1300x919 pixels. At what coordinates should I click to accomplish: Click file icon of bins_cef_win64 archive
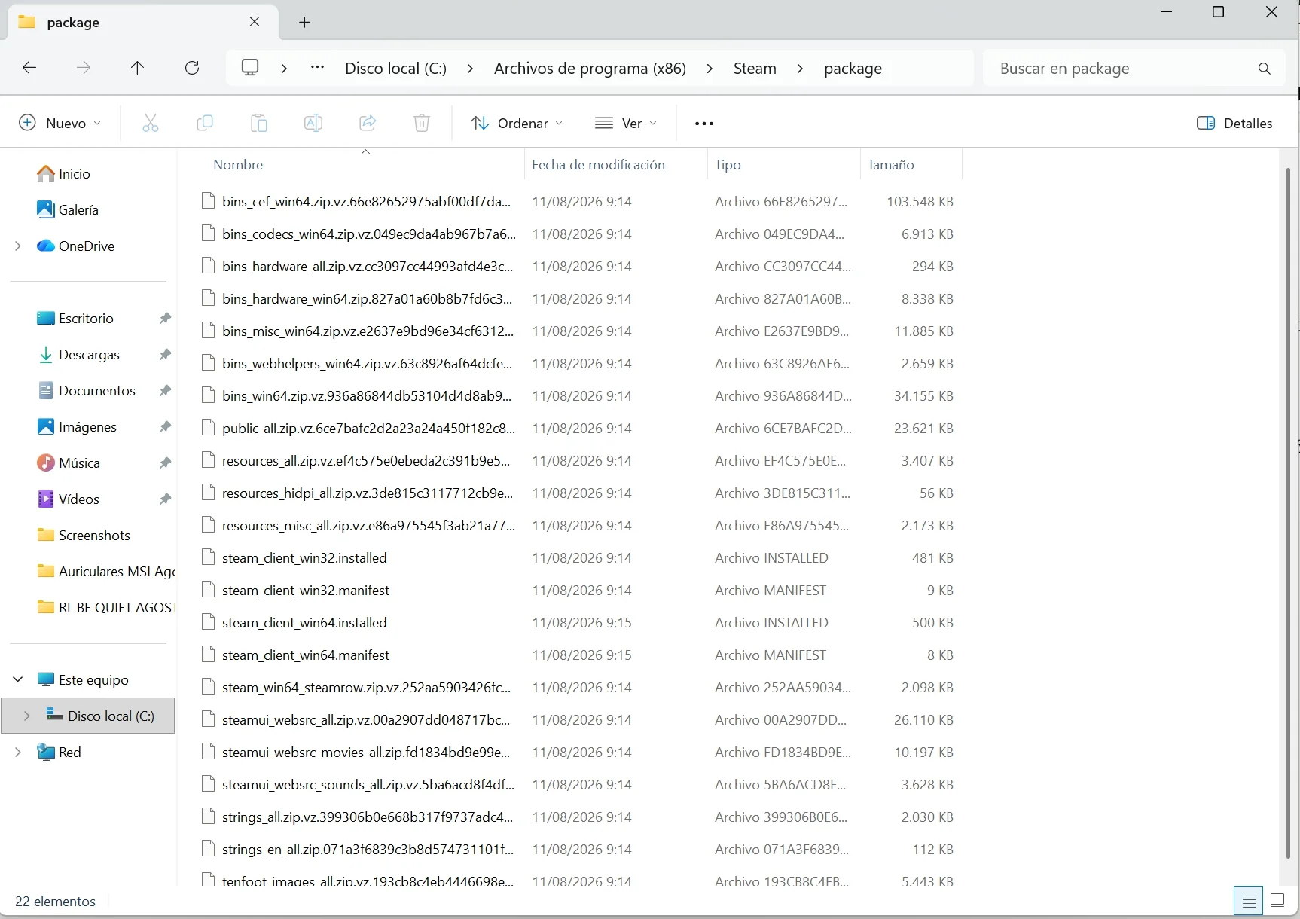pyautogui.click(x=208, y=201)
